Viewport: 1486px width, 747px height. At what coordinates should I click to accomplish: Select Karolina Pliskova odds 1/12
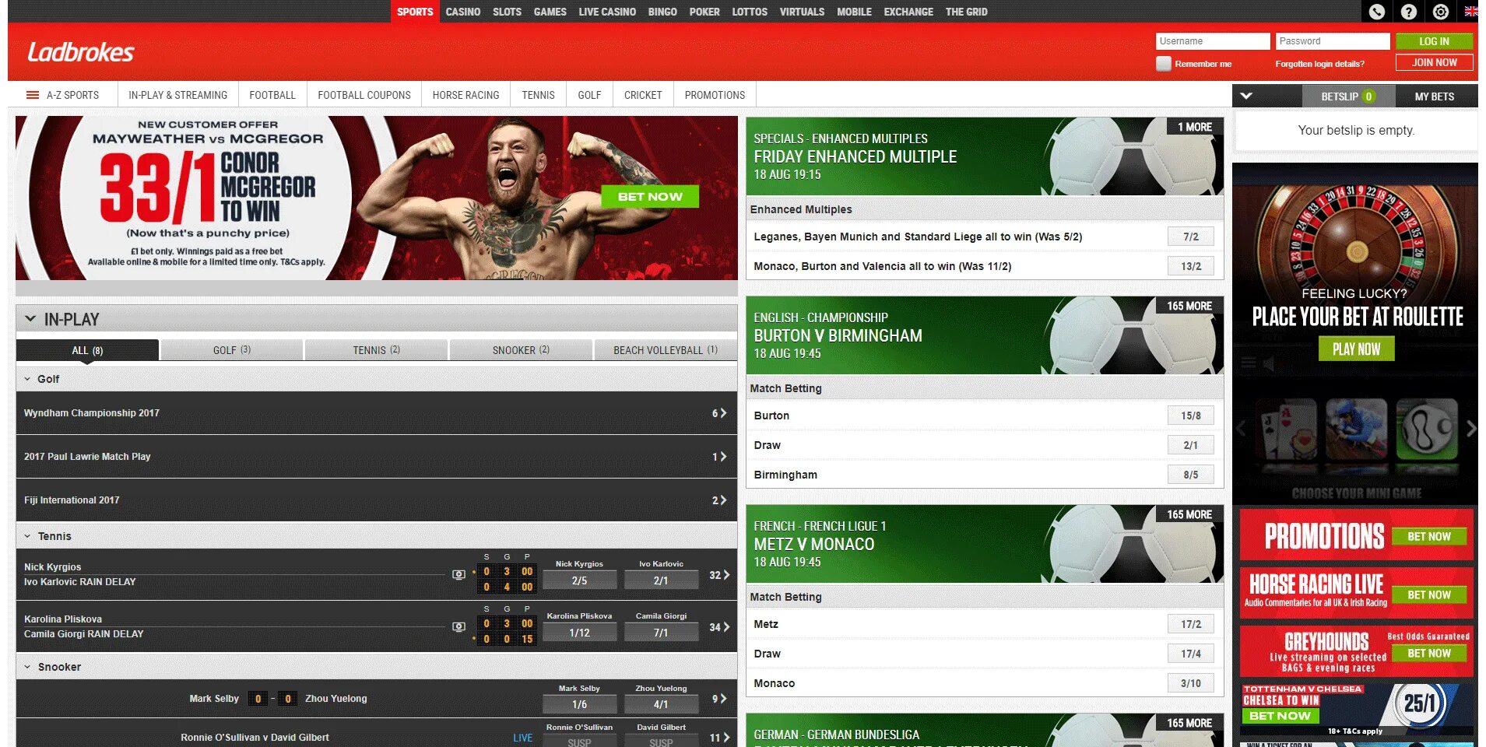tap(579, 633)
